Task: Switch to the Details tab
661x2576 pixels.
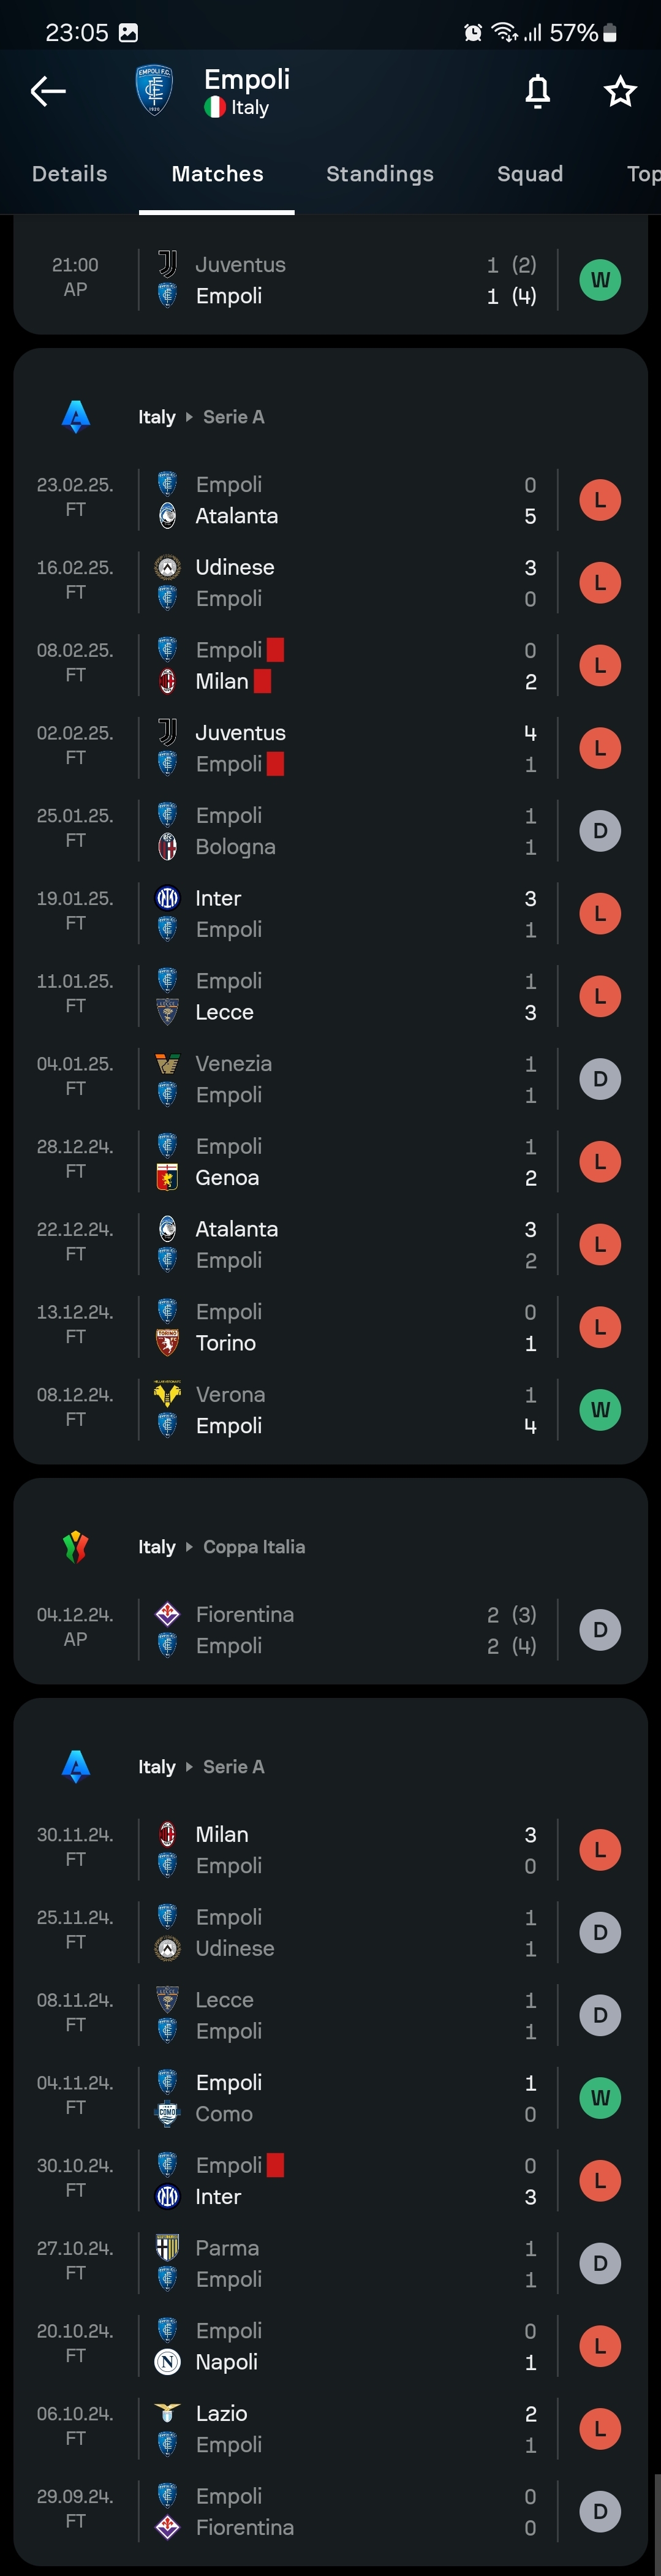Action: [x=69, y=174]
